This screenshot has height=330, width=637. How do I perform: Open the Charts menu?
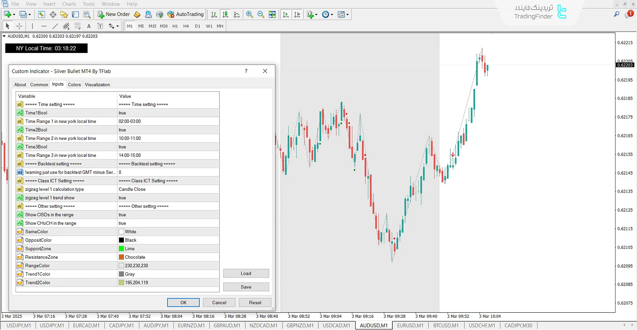(69, 4)
